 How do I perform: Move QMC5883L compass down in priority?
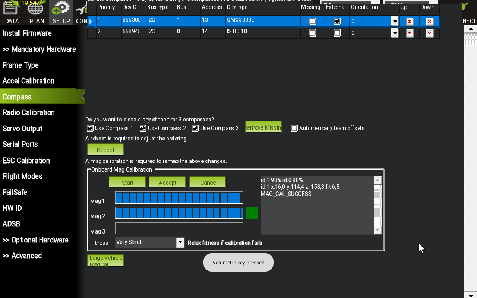[429, 22]
